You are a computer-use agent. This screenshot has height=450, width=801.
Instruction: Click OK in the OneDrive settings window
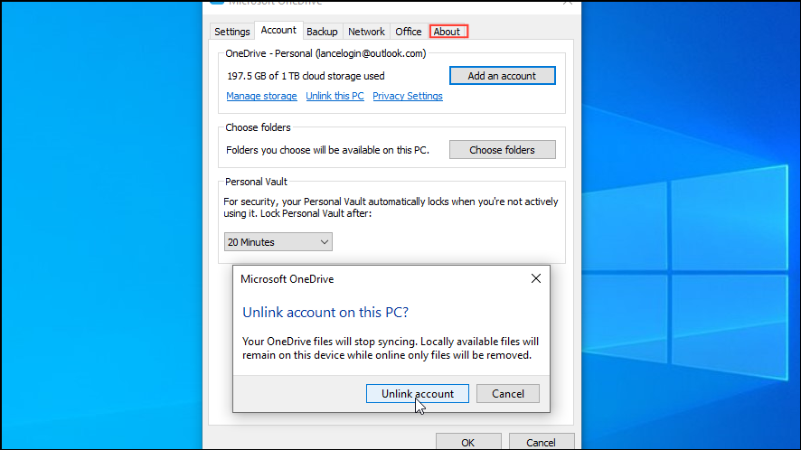(x=468, y=443)
